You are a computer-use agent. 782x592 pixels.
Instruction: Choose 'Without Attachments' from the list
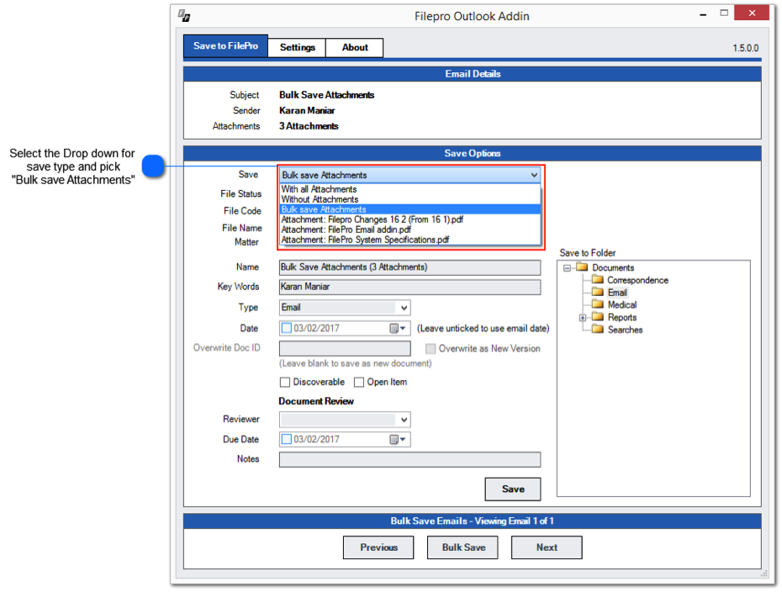(x=410, y=199)
